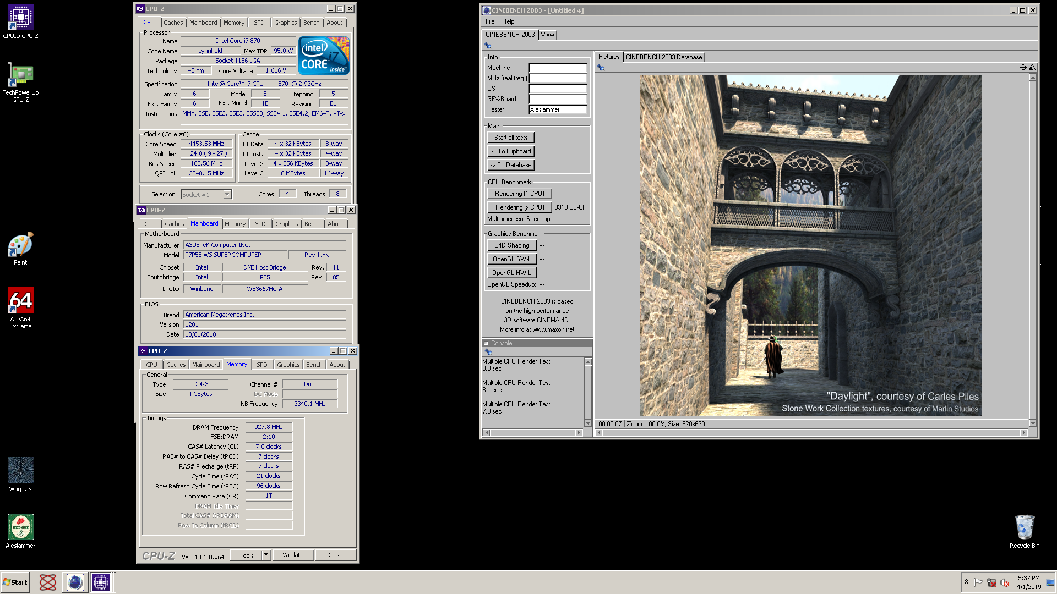Viewport: 1057px width, 594px height.
Task: Switch to CPU-Z via taskbar chip icon
Action: [101, 582]
